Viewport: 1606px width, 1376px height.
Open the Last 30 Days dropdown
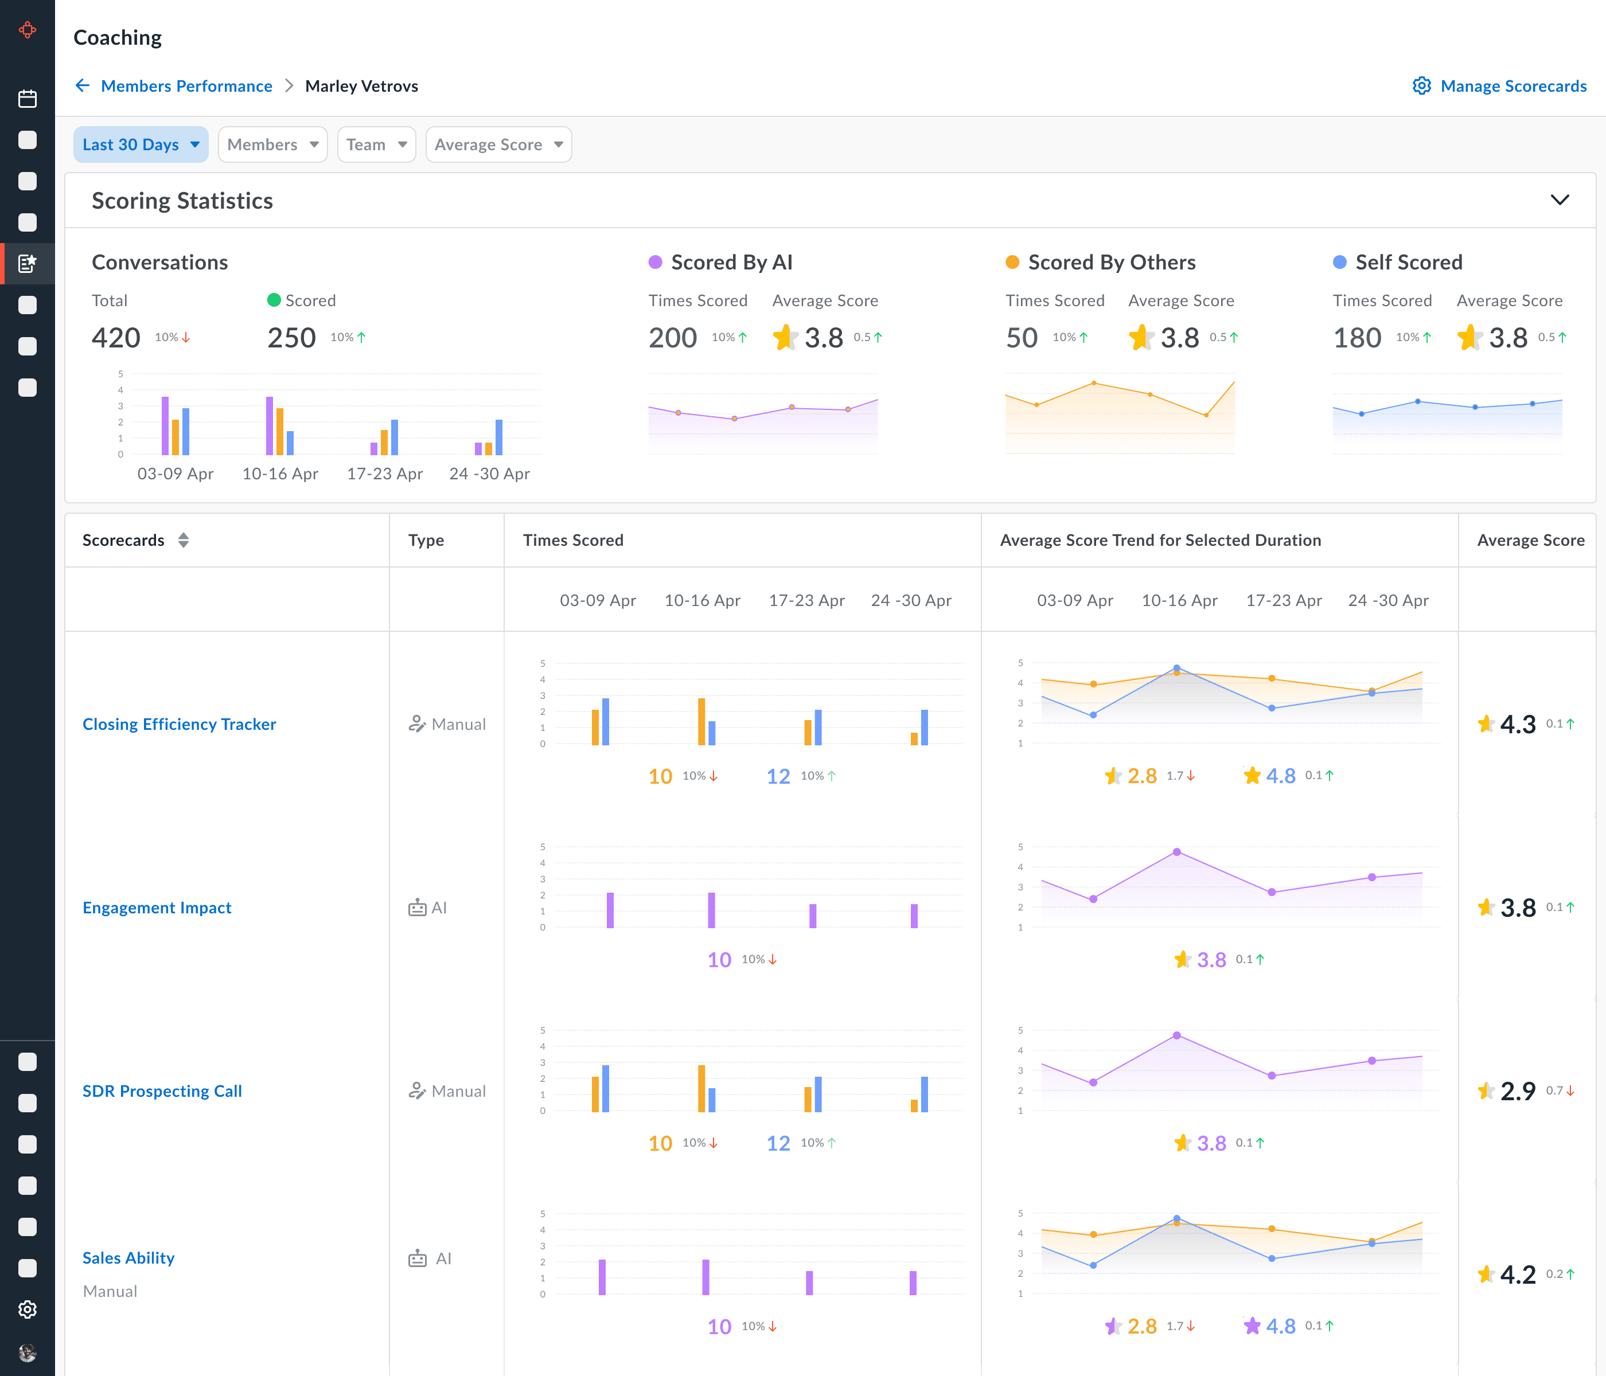(x=141, y=144)
